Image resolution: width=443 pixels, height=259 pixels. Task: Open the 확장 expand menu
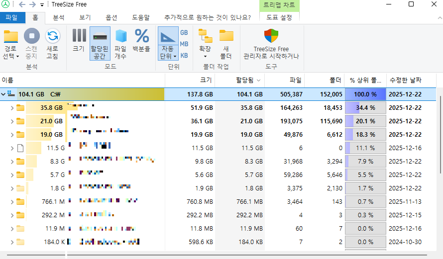(205, 43)
